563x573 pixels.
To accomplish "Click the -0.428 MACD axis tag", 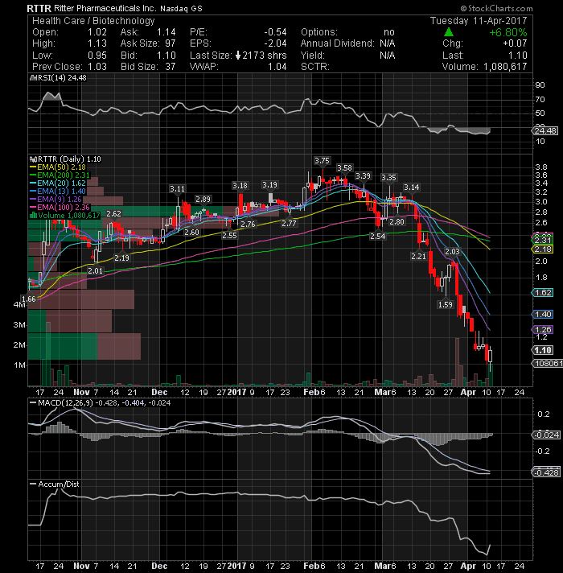I will (x=546, y=472).
